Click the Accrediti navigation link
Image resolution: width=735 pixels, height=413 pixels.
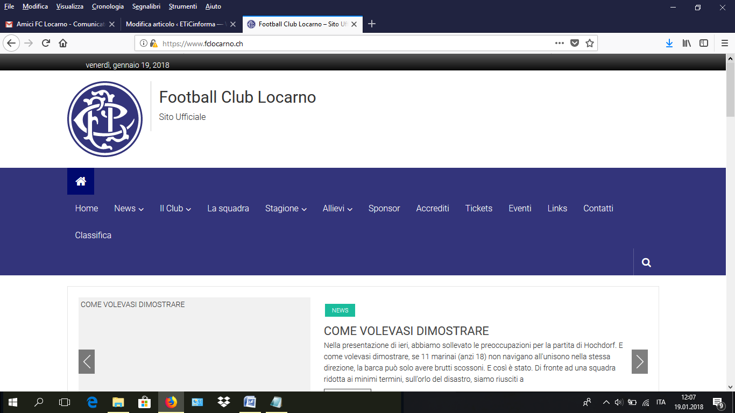[x=433, y=208]
